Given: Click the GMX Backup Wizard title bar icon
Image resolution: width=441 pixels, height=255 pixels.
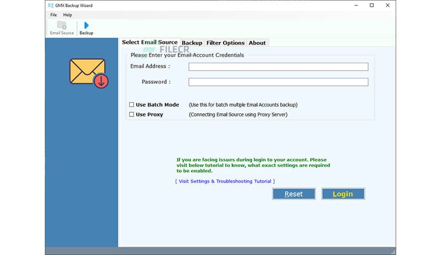Looking at the screenshot, I should (x=51, y=5).
